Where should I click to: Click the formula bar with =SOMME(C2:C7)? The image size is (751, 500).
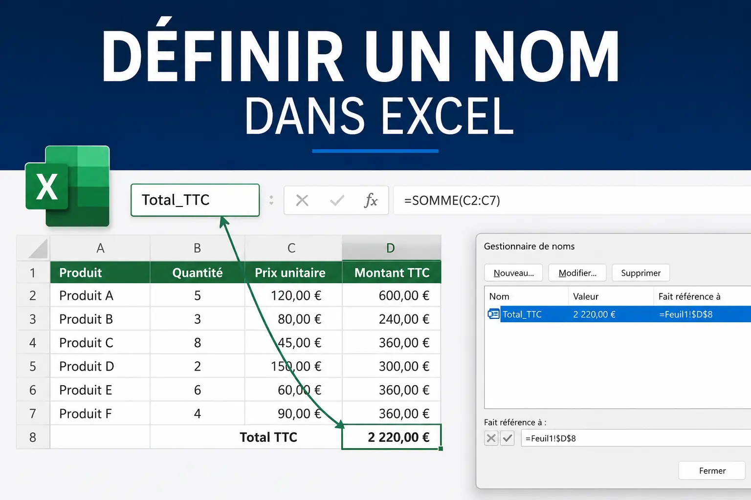coord(572,200)
